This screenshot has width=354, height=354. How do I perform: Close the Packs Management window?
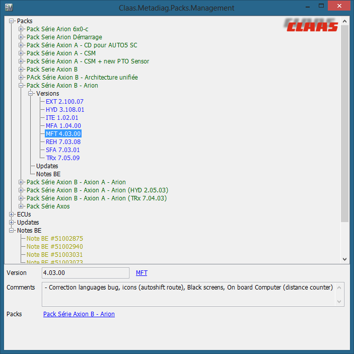tap(339, 6)
